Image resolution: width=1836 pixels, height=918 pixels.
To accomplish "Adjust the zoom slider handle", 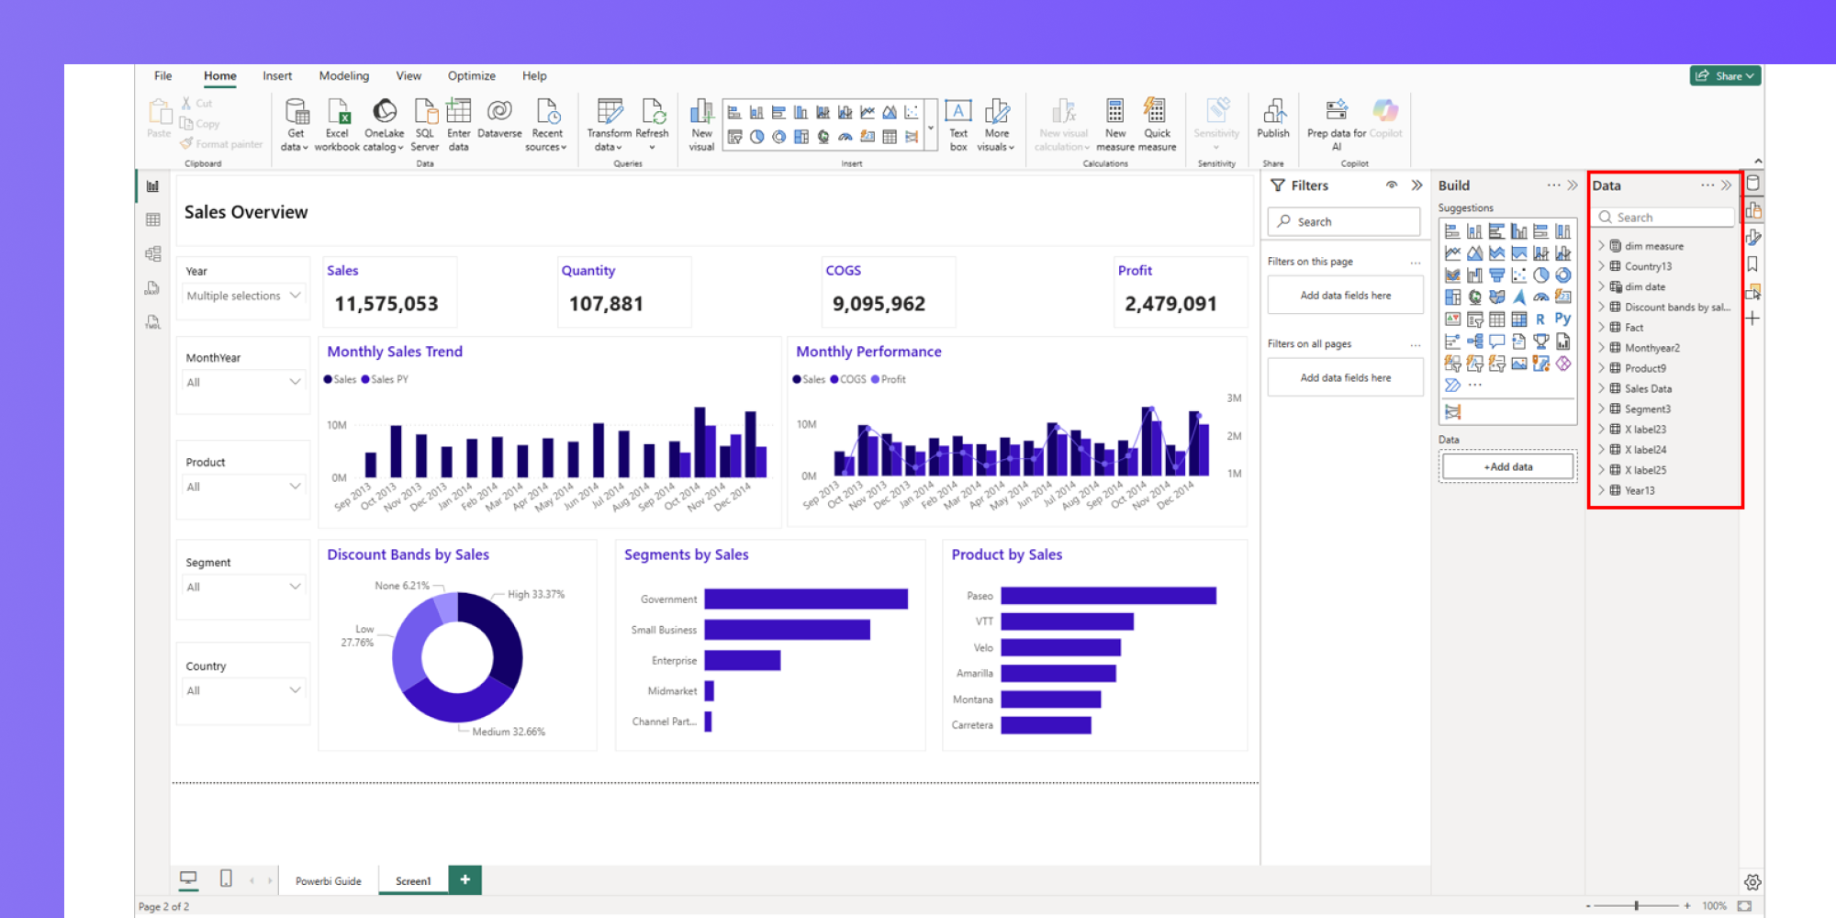I will pos(1636,905).
